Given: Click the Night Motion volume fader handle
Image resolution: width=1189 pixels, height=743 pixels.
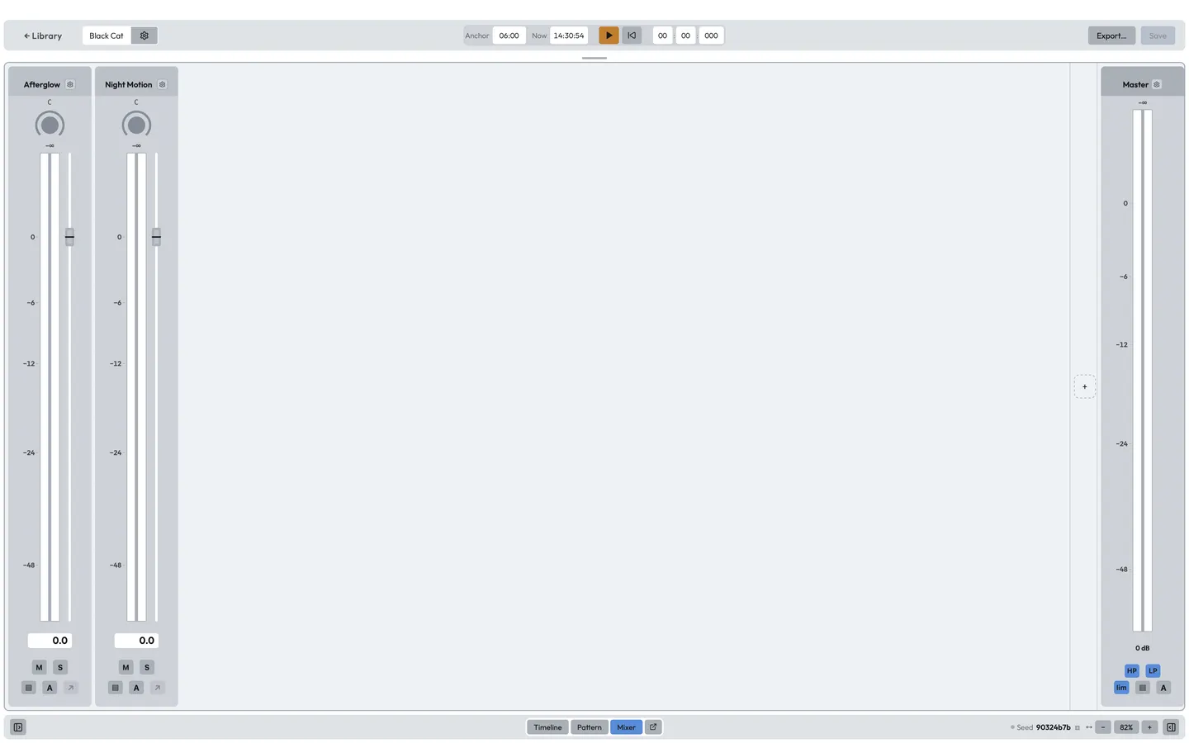Looking at the screenshot, I should (x=156, y=237).
